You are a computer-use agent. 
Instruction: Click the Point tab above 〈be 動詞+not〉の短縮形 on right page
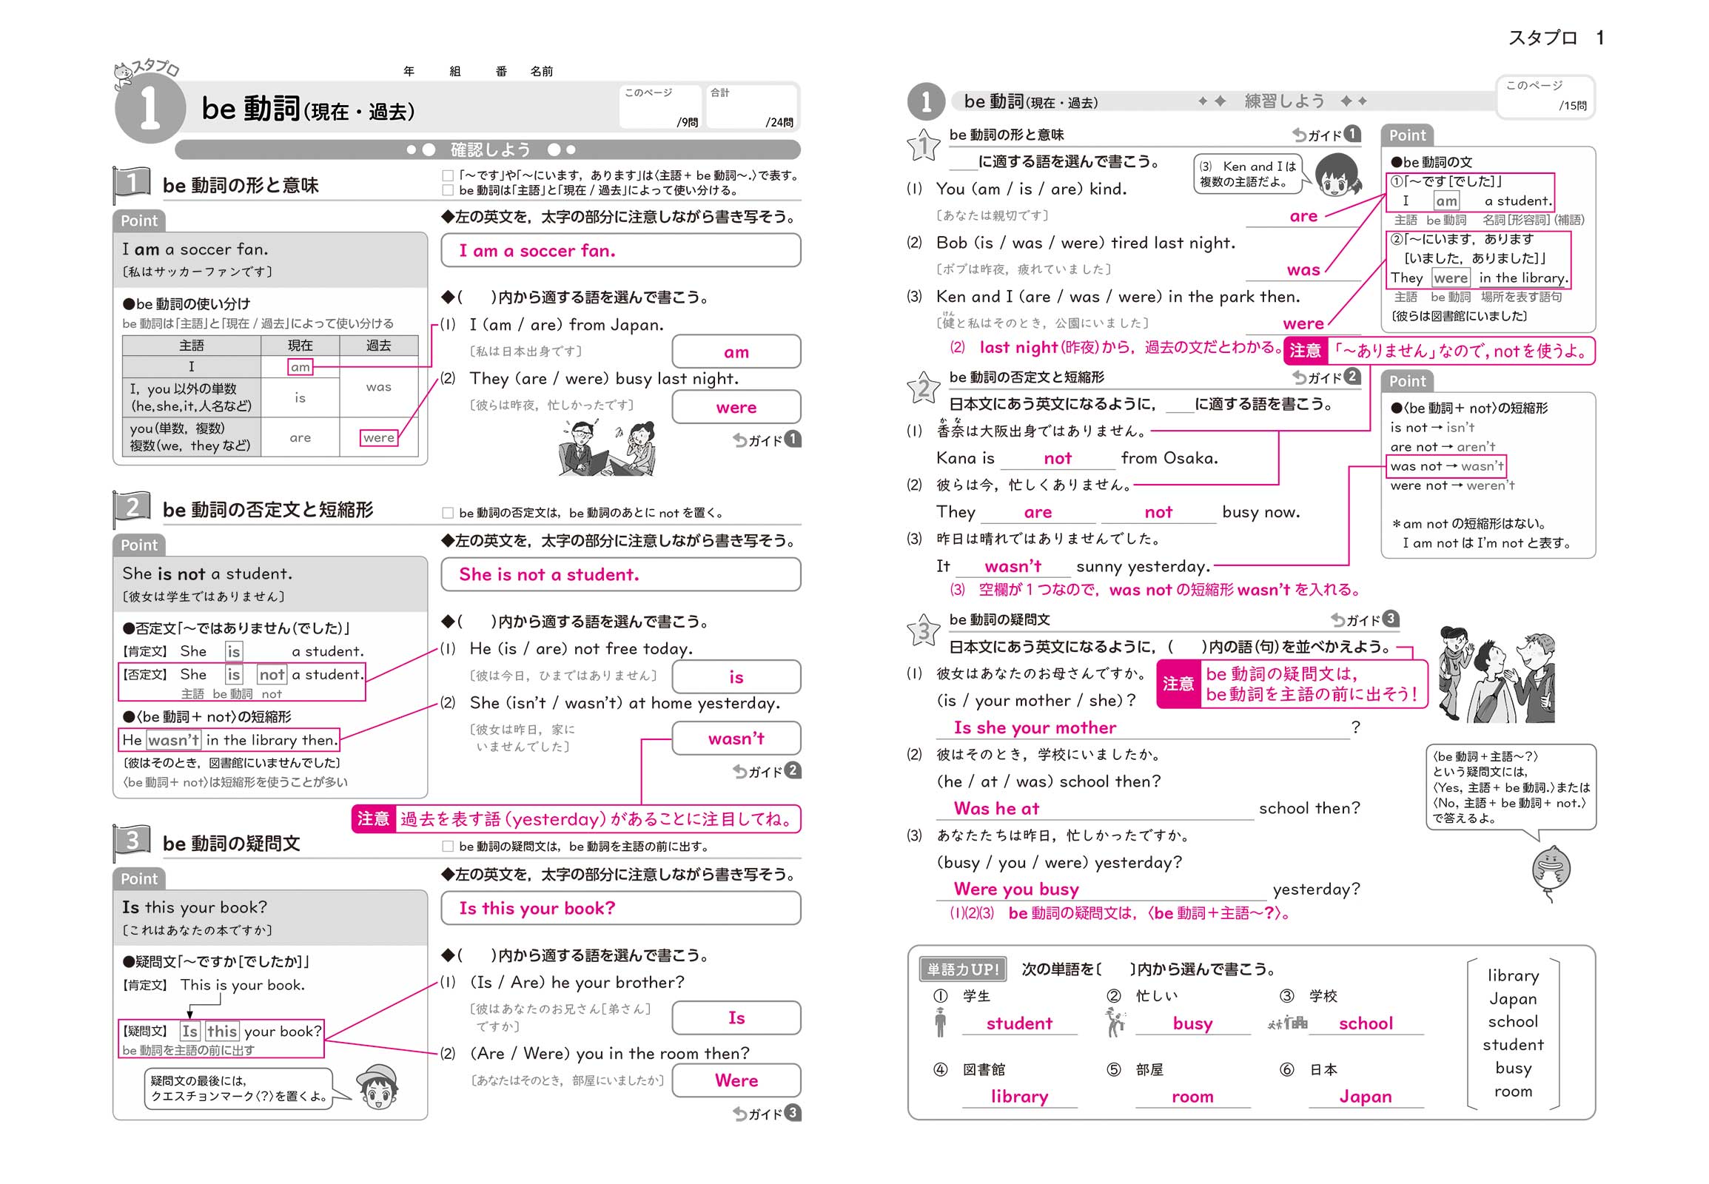tap(1407, 380)
